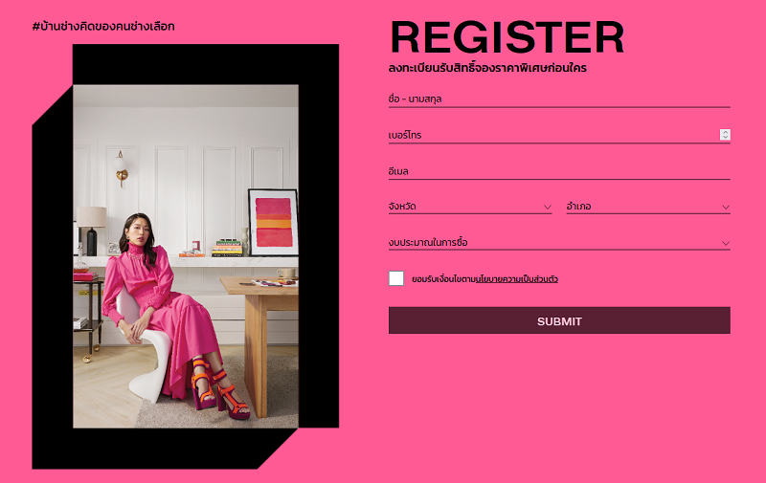Click the ลงทะเบียนรับสิทธิ์จองราคาพิเศษก่อนใคร subtitle
Viewport: 766px width, 483px height.
tap(487, 68)
